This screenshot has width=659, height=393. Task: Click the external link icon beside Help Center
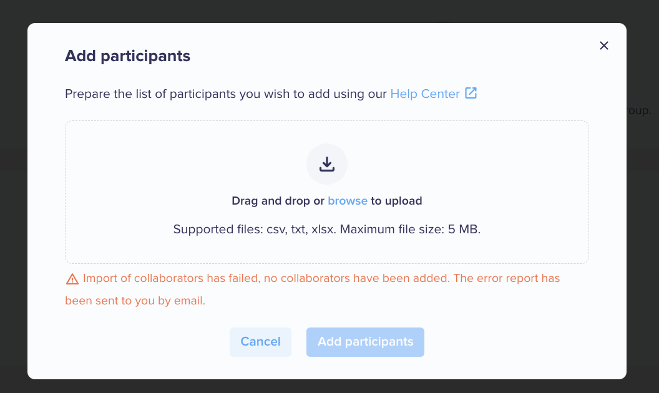pos(471,93)
